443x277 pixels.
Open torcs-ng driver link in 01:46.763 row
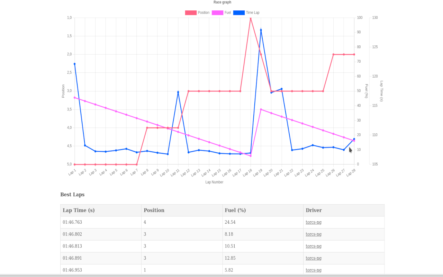tap(314, 222)
